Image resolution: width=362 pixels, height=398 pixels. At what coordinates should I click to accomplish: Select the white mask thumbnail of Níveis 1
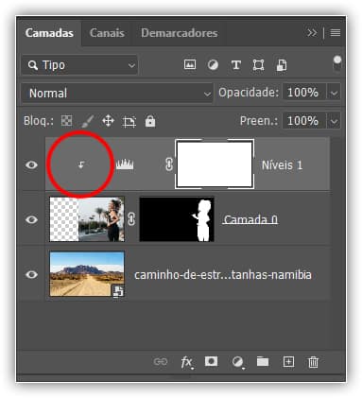pyautogui.click(x=215, y=164)
